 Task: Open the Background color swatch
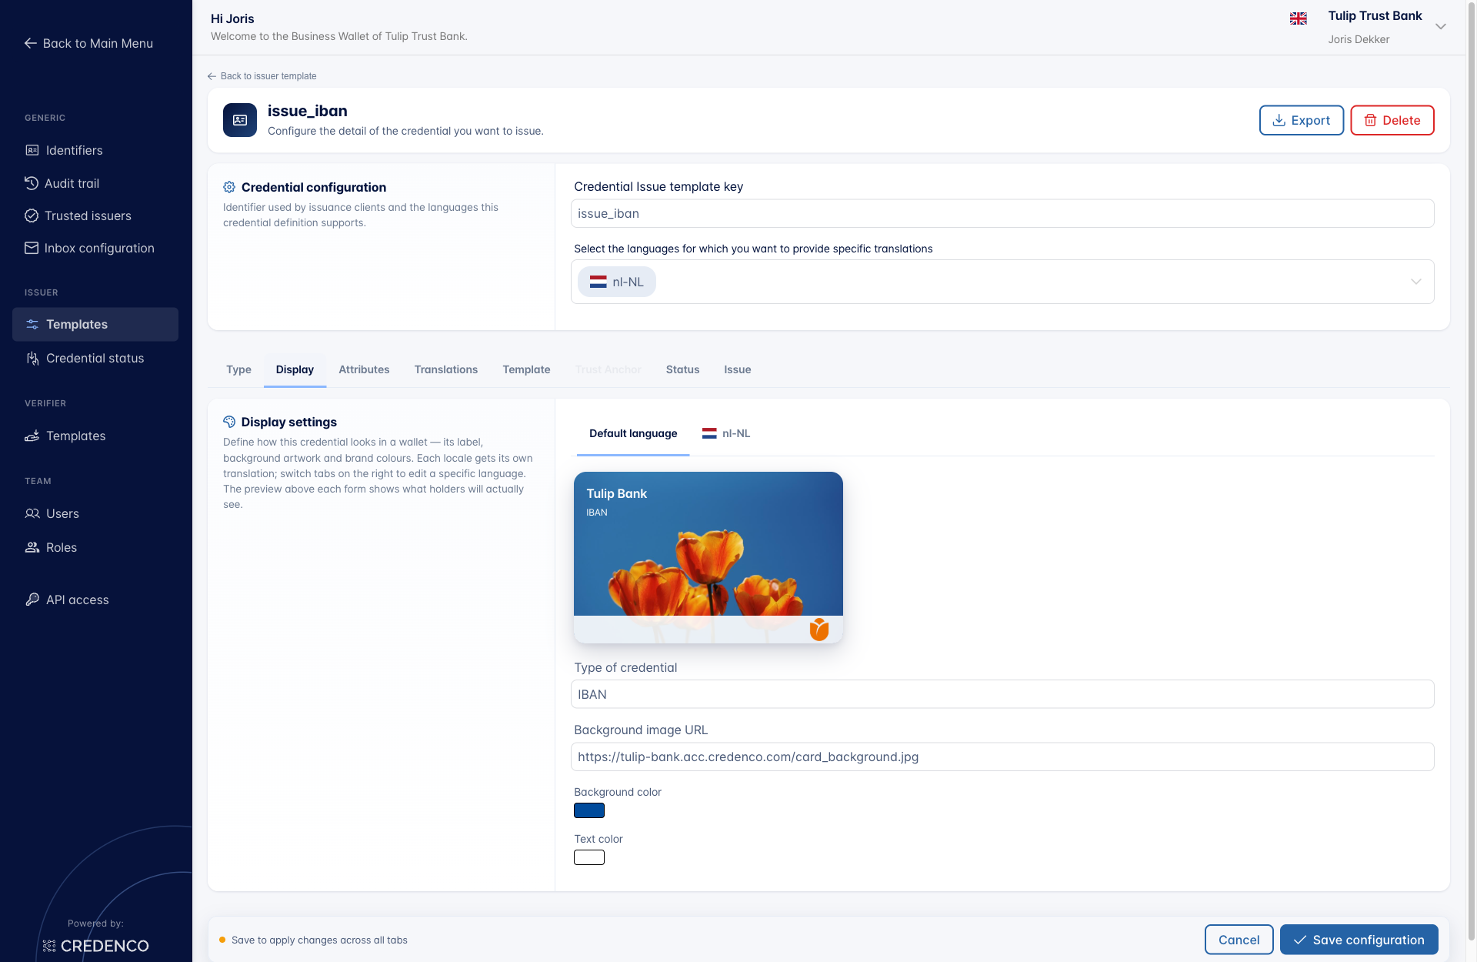pyautogui.click(x=589, y=810)
